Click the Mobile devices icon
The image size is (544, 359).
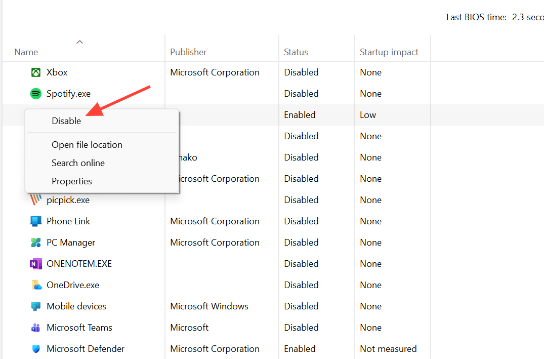pos(36,306)
